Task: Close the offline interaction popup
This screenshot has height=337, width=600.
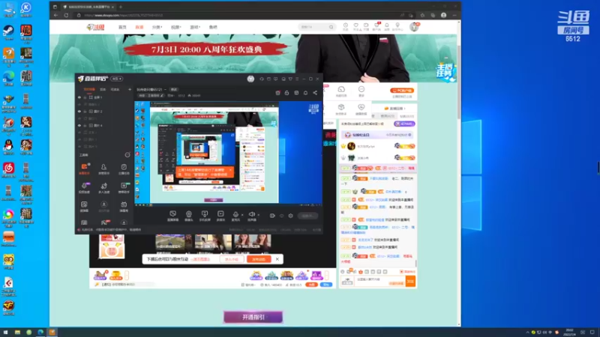Action: click(x=277, y=259)
